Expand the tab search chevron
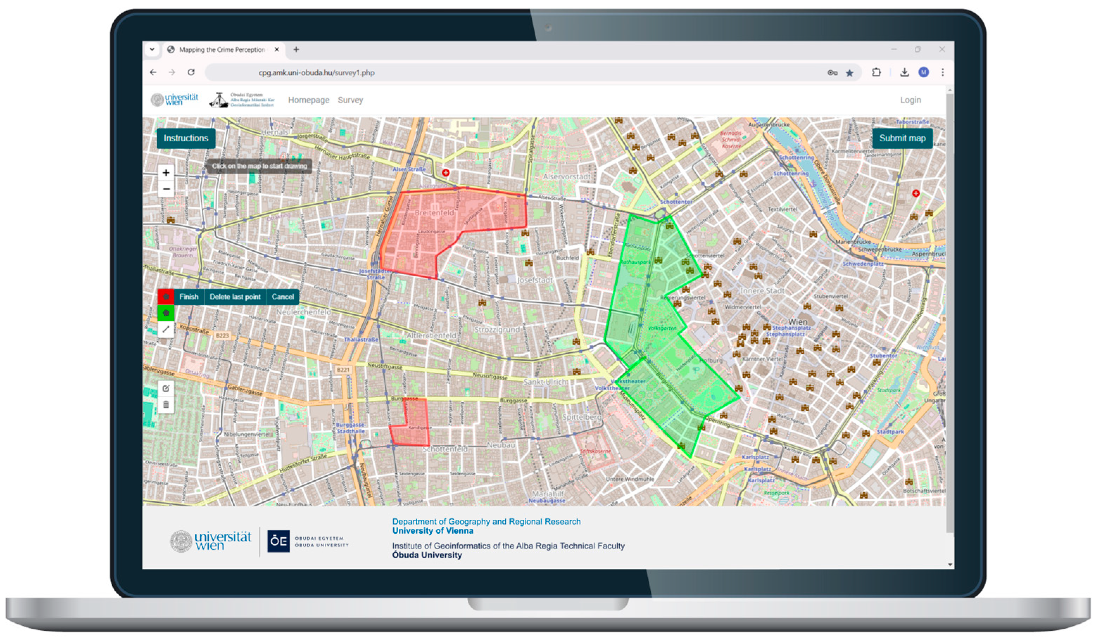 152,50
